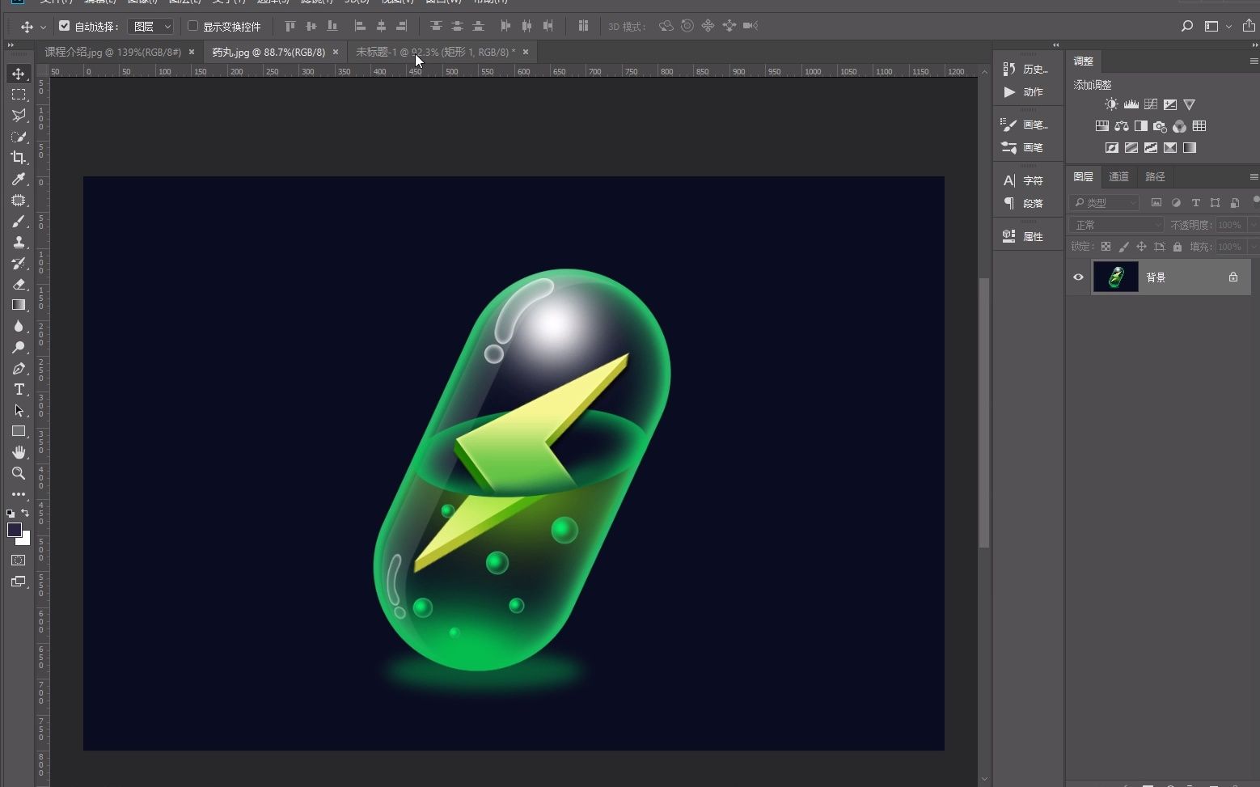Toggle Quick Mask mode
This screenshot has height=787, width=1260.
(18, 561)
